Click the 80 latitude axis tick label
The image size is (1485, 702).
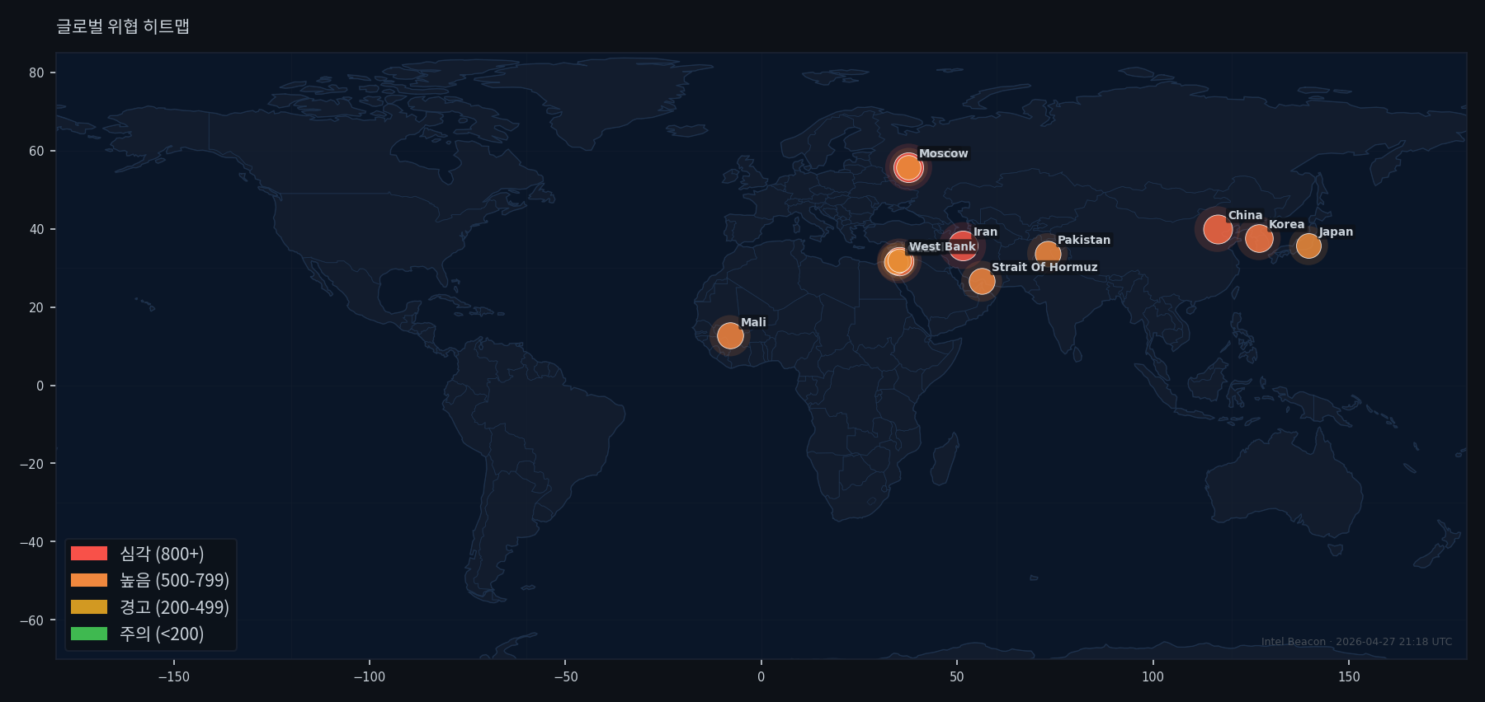pos(36,73)
